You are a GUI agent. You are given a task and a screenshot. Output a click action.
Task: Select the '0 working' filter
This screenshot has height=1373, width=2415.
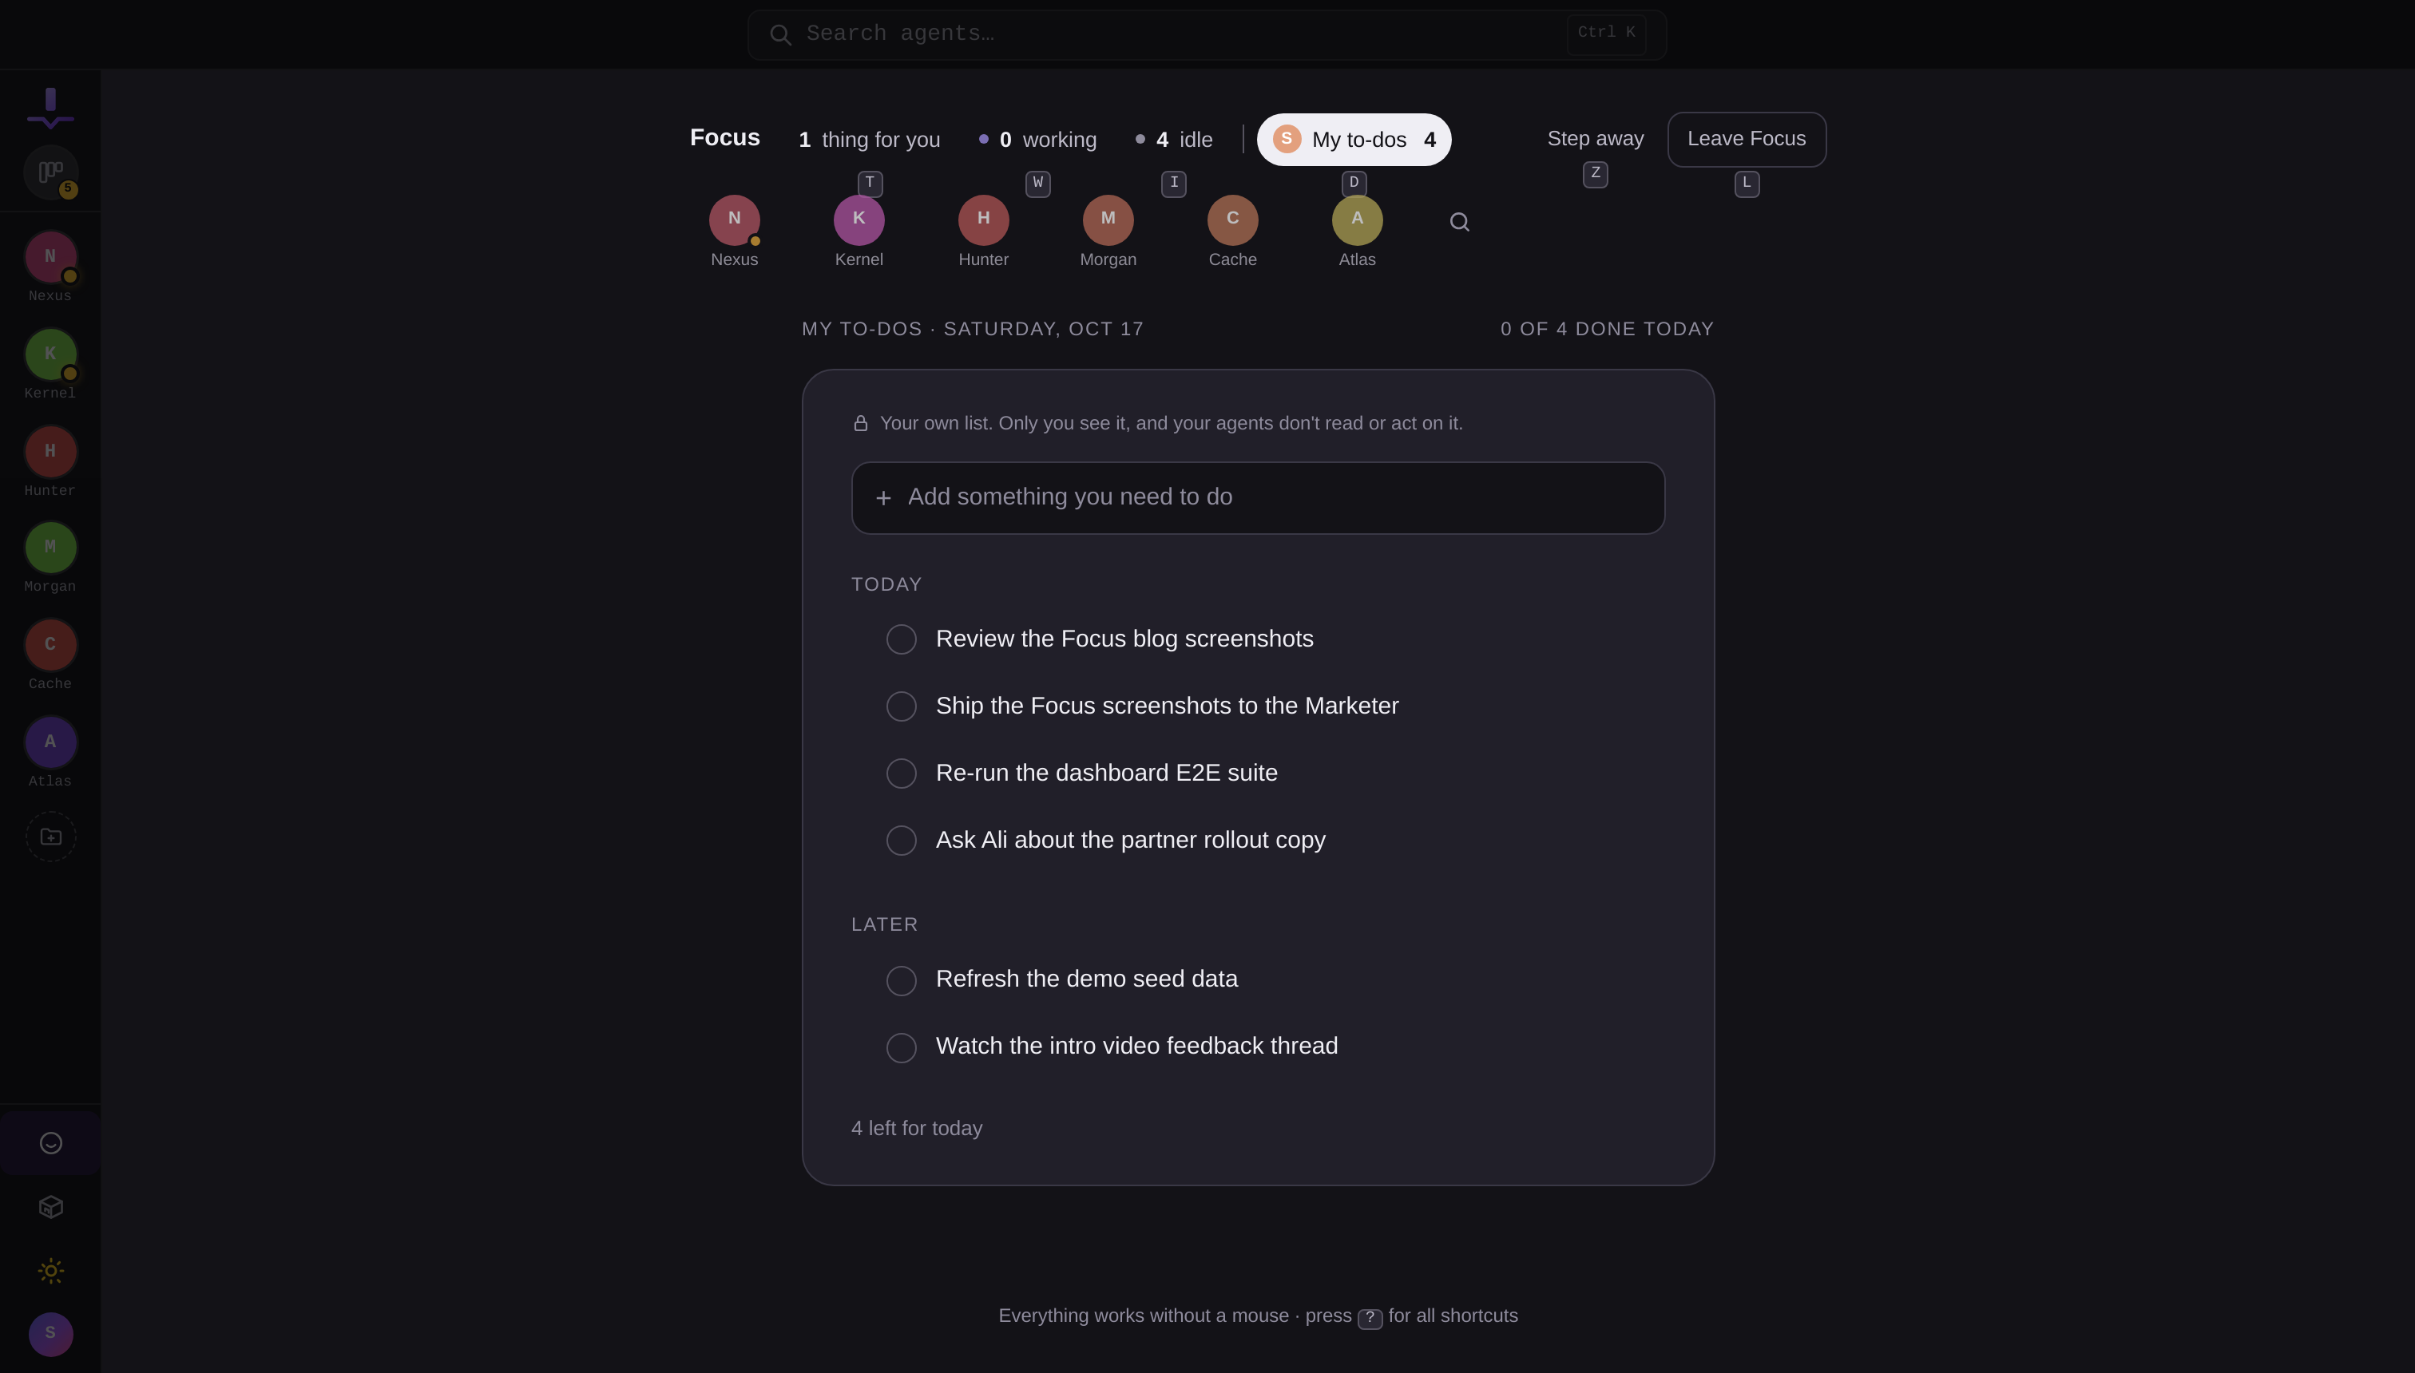click(1037, 140)
